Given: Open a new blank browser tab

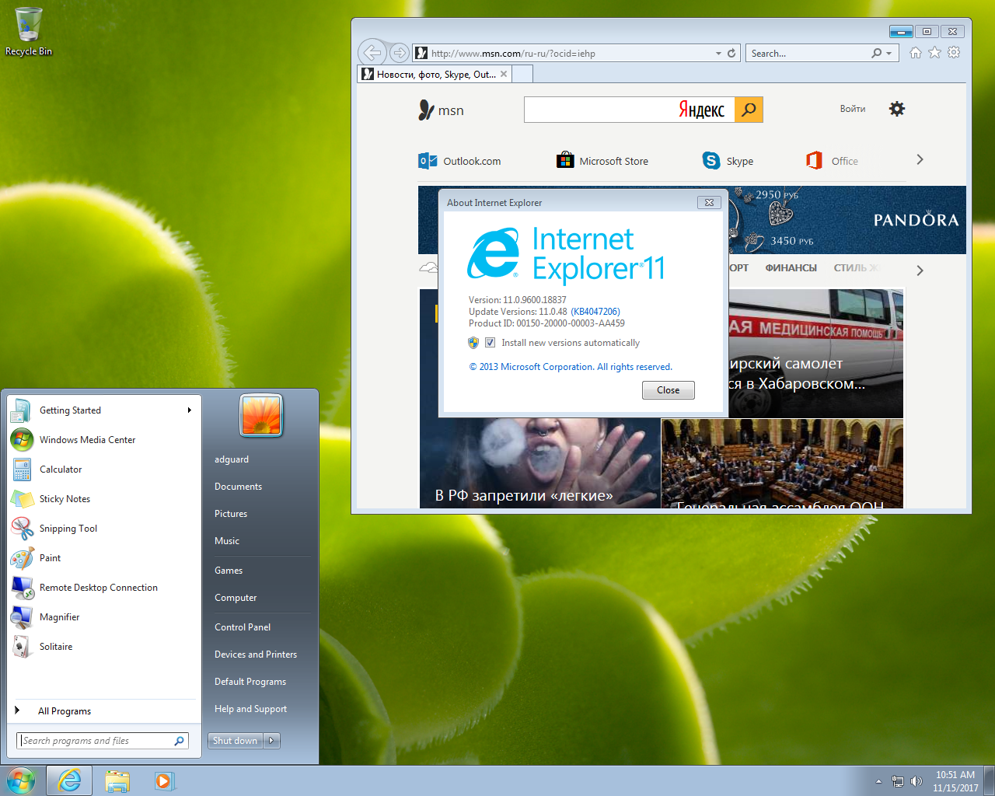Looking at the screenshot, I should (522, 75).
